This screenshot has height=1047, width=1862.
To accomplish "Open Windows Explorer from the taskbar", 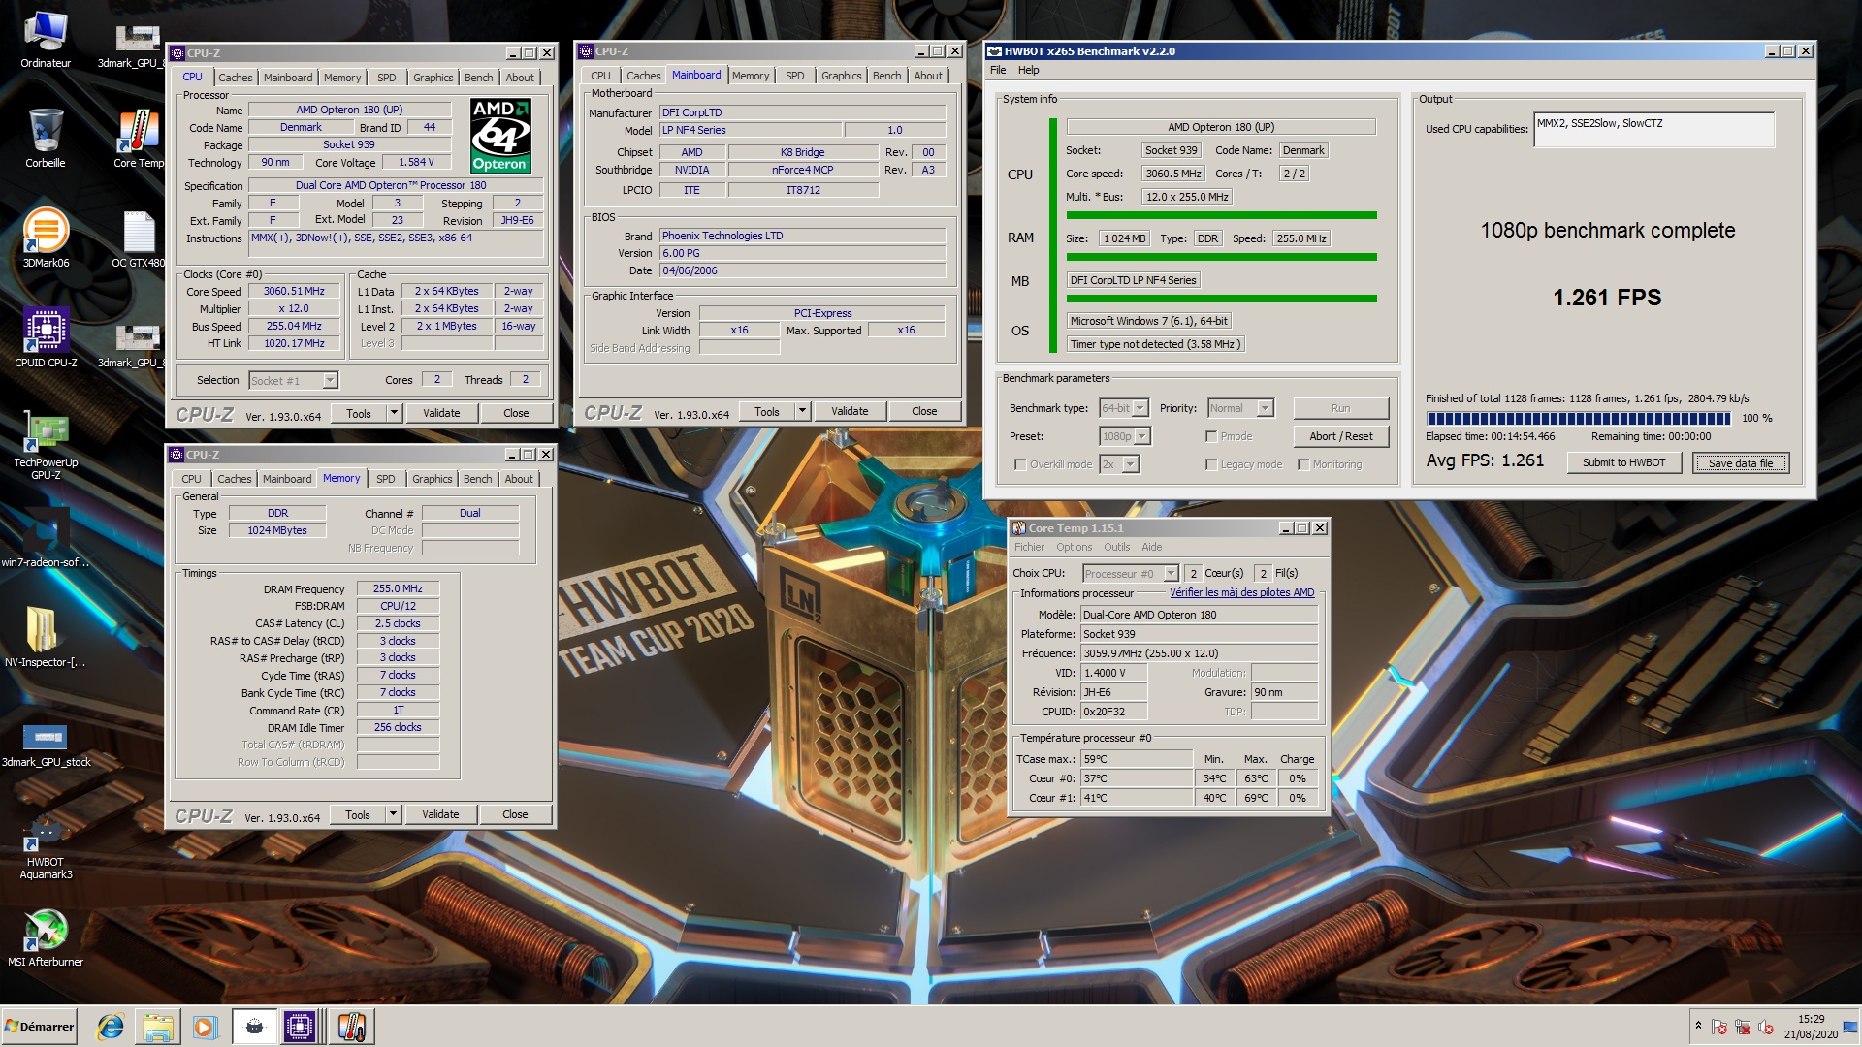I will pyautogui.click(x=158, y=1027).
